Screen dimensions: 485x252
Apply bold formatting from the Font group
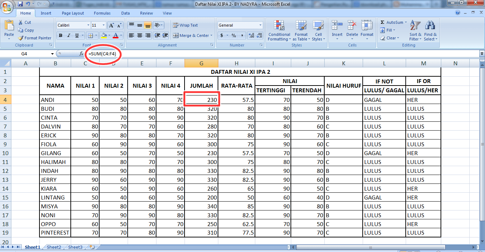click(60, 36)
